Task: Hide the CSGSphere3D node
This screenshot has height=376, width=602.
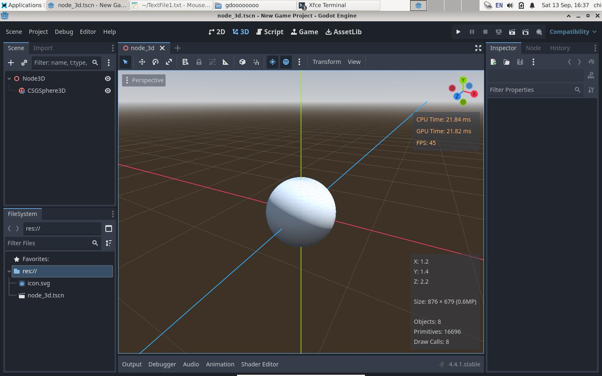Action: coord(108,91)
